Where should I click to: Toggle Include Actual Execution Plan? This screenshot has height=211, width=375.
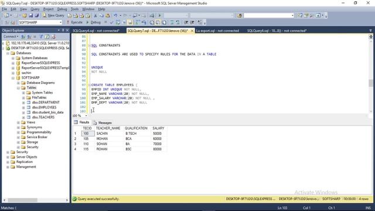(x=138, y=22)
